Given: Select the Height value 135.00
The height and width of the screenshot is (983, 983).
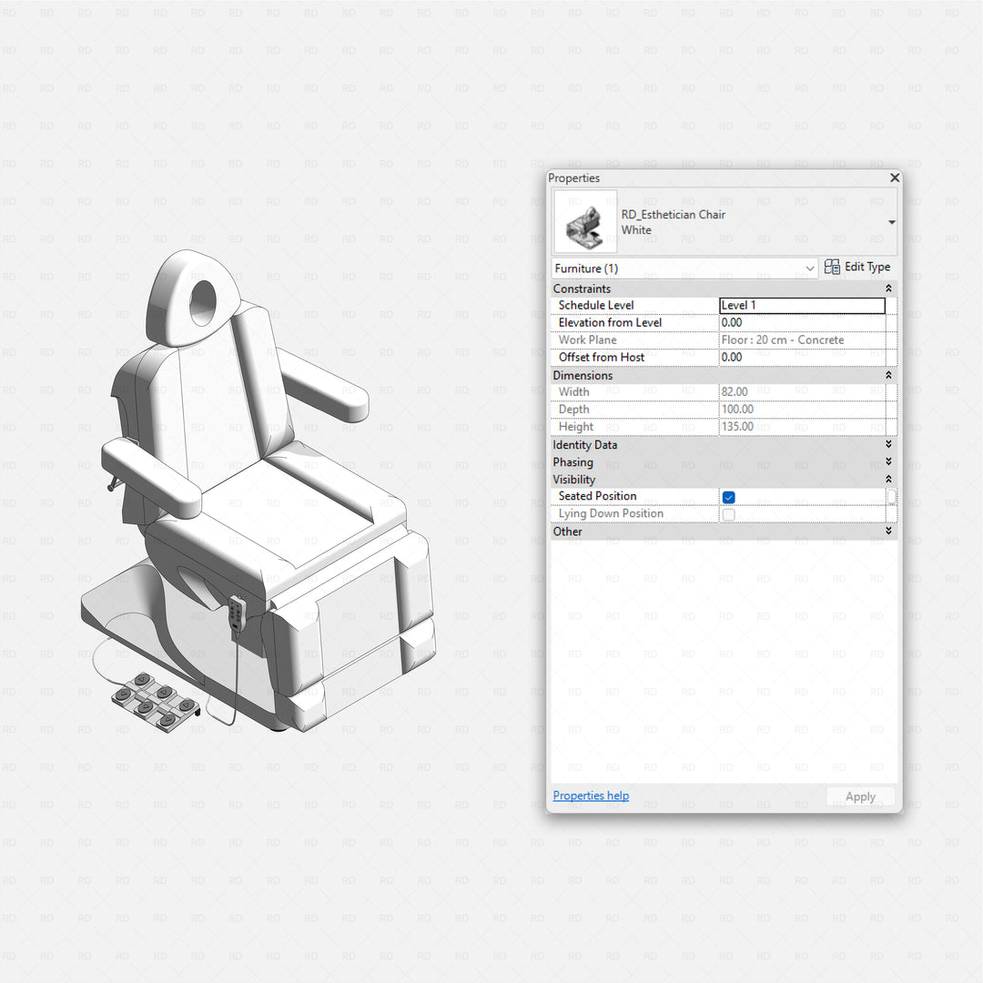Looking at the screenshot, I should point(737,426).
